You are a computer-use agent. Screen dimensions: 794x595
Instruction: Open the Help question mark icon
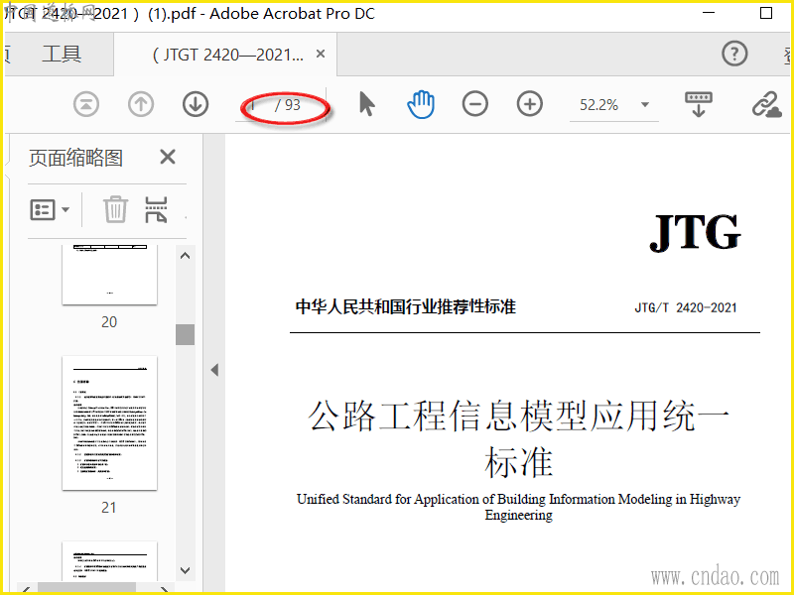click(734, 54)
